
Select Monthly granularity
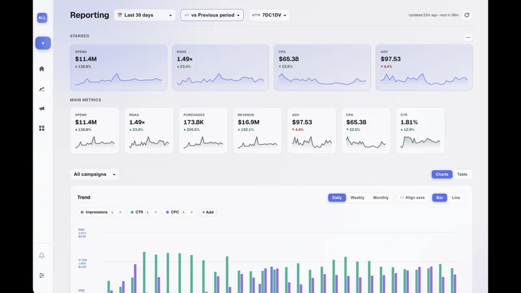[381, 198]
